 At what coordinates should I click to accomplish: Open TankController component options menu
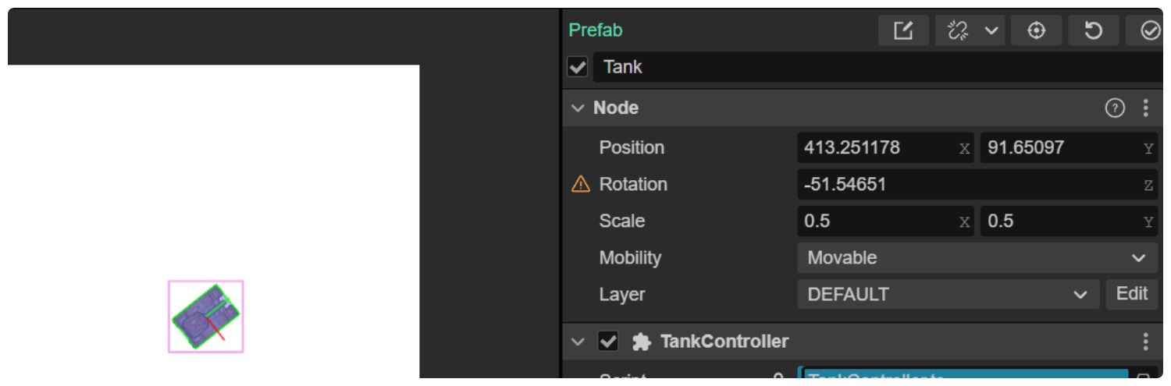pyautogui.click(x=1145, y=342)
